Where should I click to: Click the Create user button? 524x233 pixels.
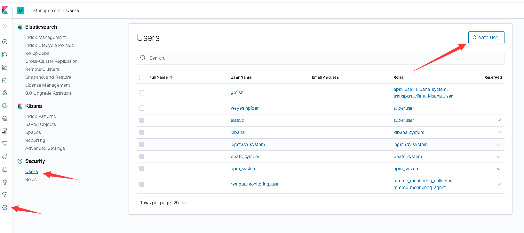[486, 38]
